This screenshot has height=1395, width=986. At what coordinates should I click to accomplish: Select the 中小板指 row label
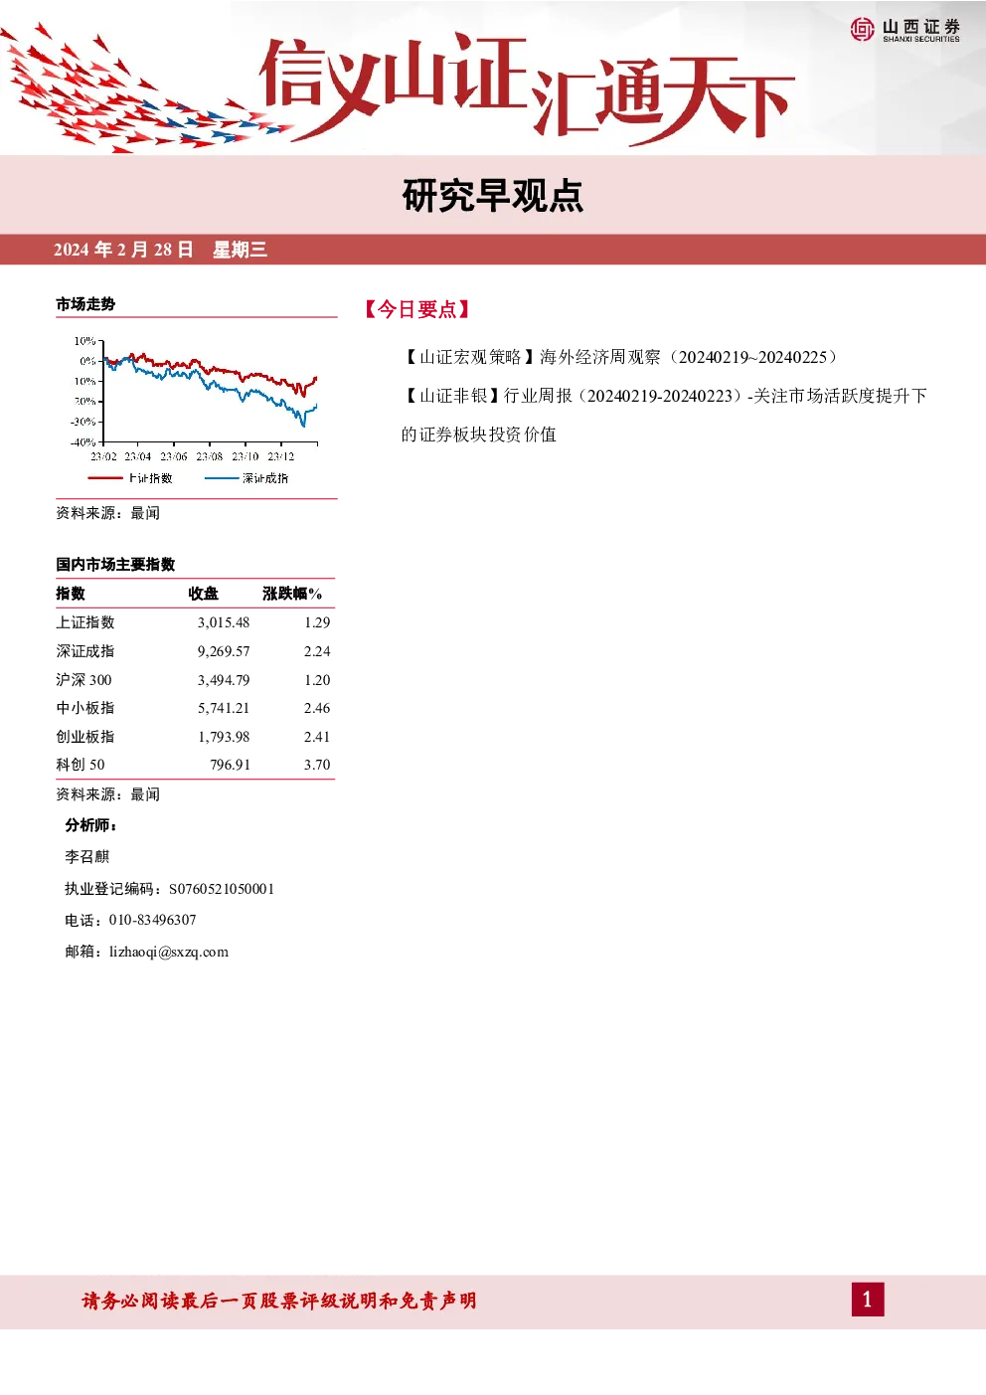[85, 708]
